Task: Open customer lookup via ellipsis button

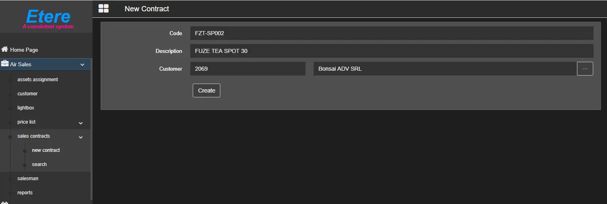Action: pyautogui.click(x=585, y=69)
